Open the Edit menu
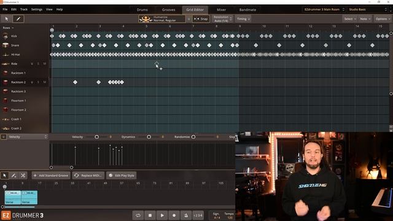The width and height of the screenshot is (393, 221). (14, 9)
